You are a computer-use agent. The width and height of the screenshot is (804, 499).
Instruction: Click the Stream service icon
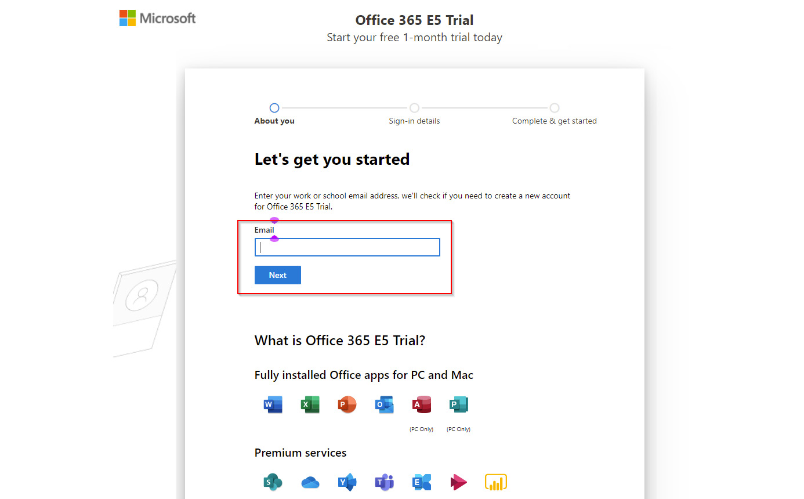coord(458,482)
